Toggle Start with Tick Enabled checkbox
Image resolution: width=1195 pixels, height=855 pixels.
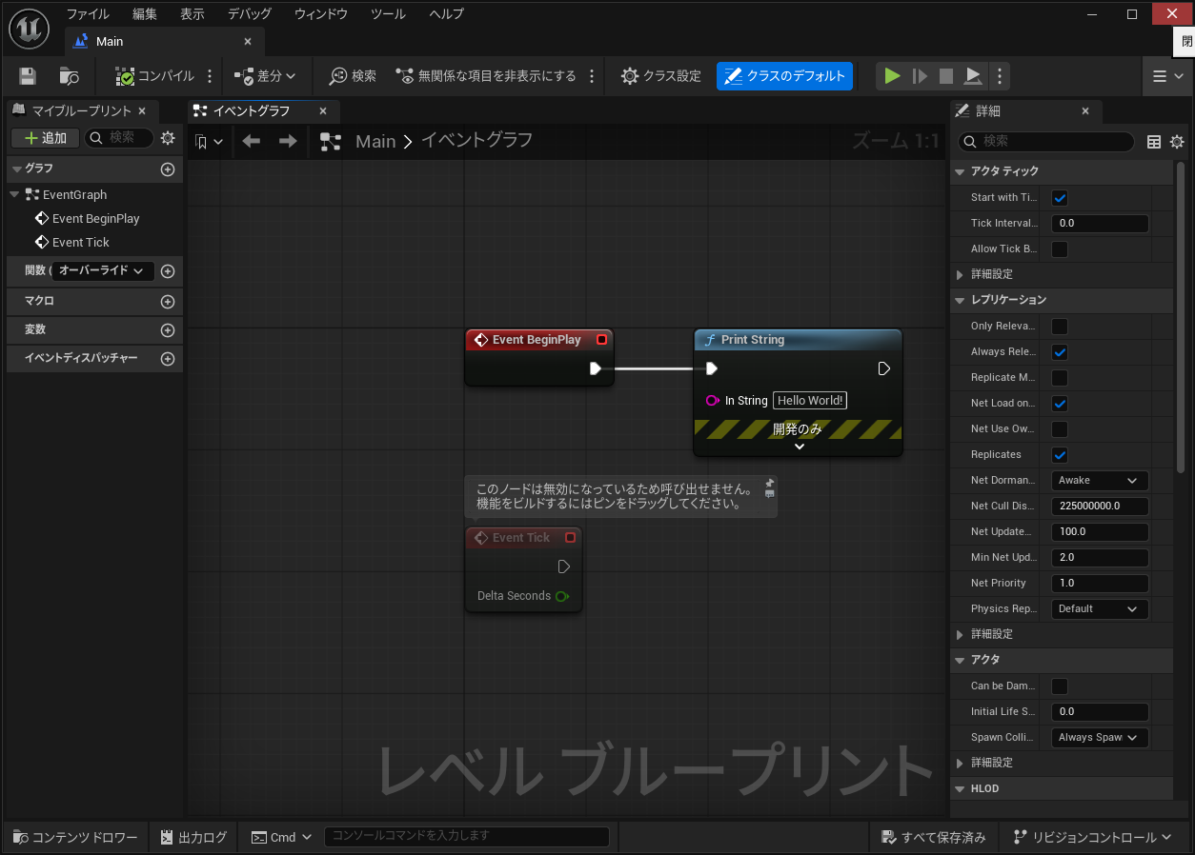tap(1060, 198)
